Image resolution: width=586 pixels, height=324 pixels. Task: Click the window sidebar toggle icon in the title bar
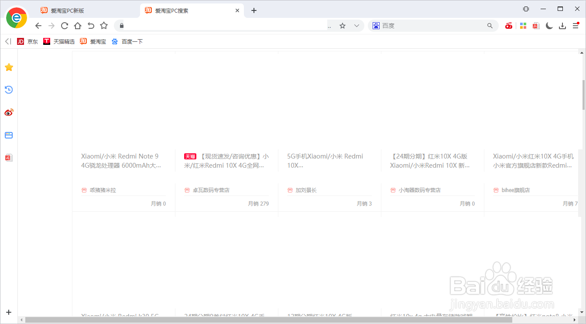pos(526,9)
